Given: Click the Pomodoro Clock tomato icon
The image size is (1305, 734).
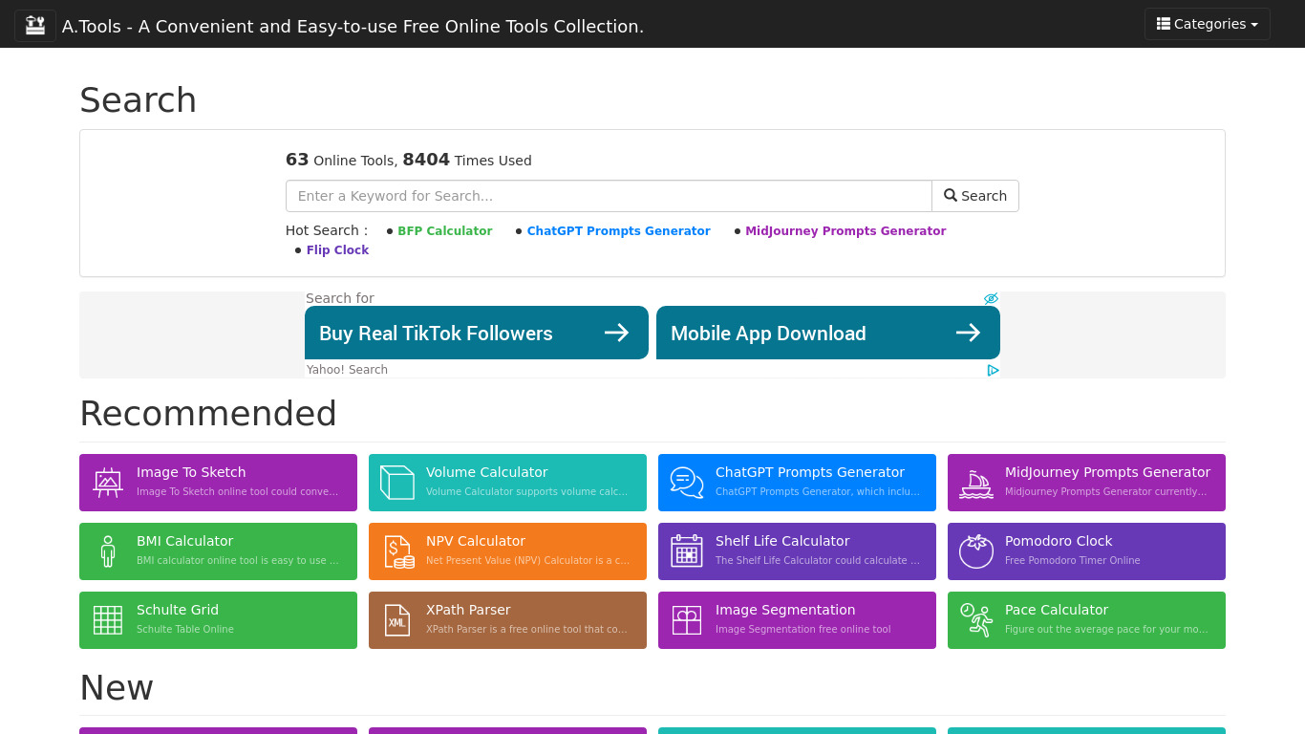Looking at the screenshot, I should (x=976, y=551).
